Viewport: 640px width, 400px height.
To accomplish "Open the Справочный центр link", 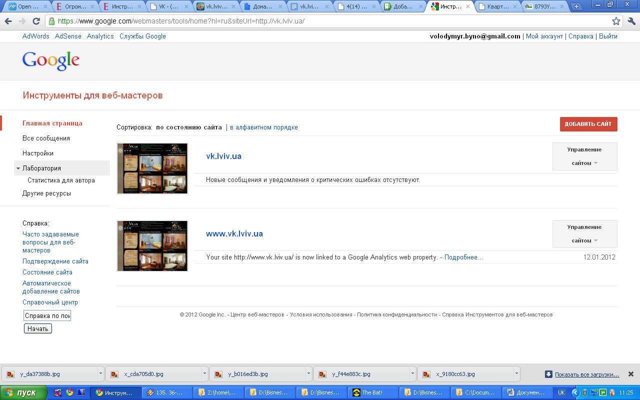I will (x=50, y=302).
